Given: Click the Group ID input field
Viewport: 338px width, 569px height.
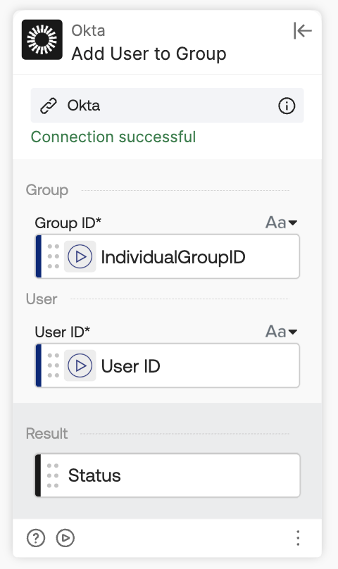Looking at the screenshot, I should tap(168, 256).
